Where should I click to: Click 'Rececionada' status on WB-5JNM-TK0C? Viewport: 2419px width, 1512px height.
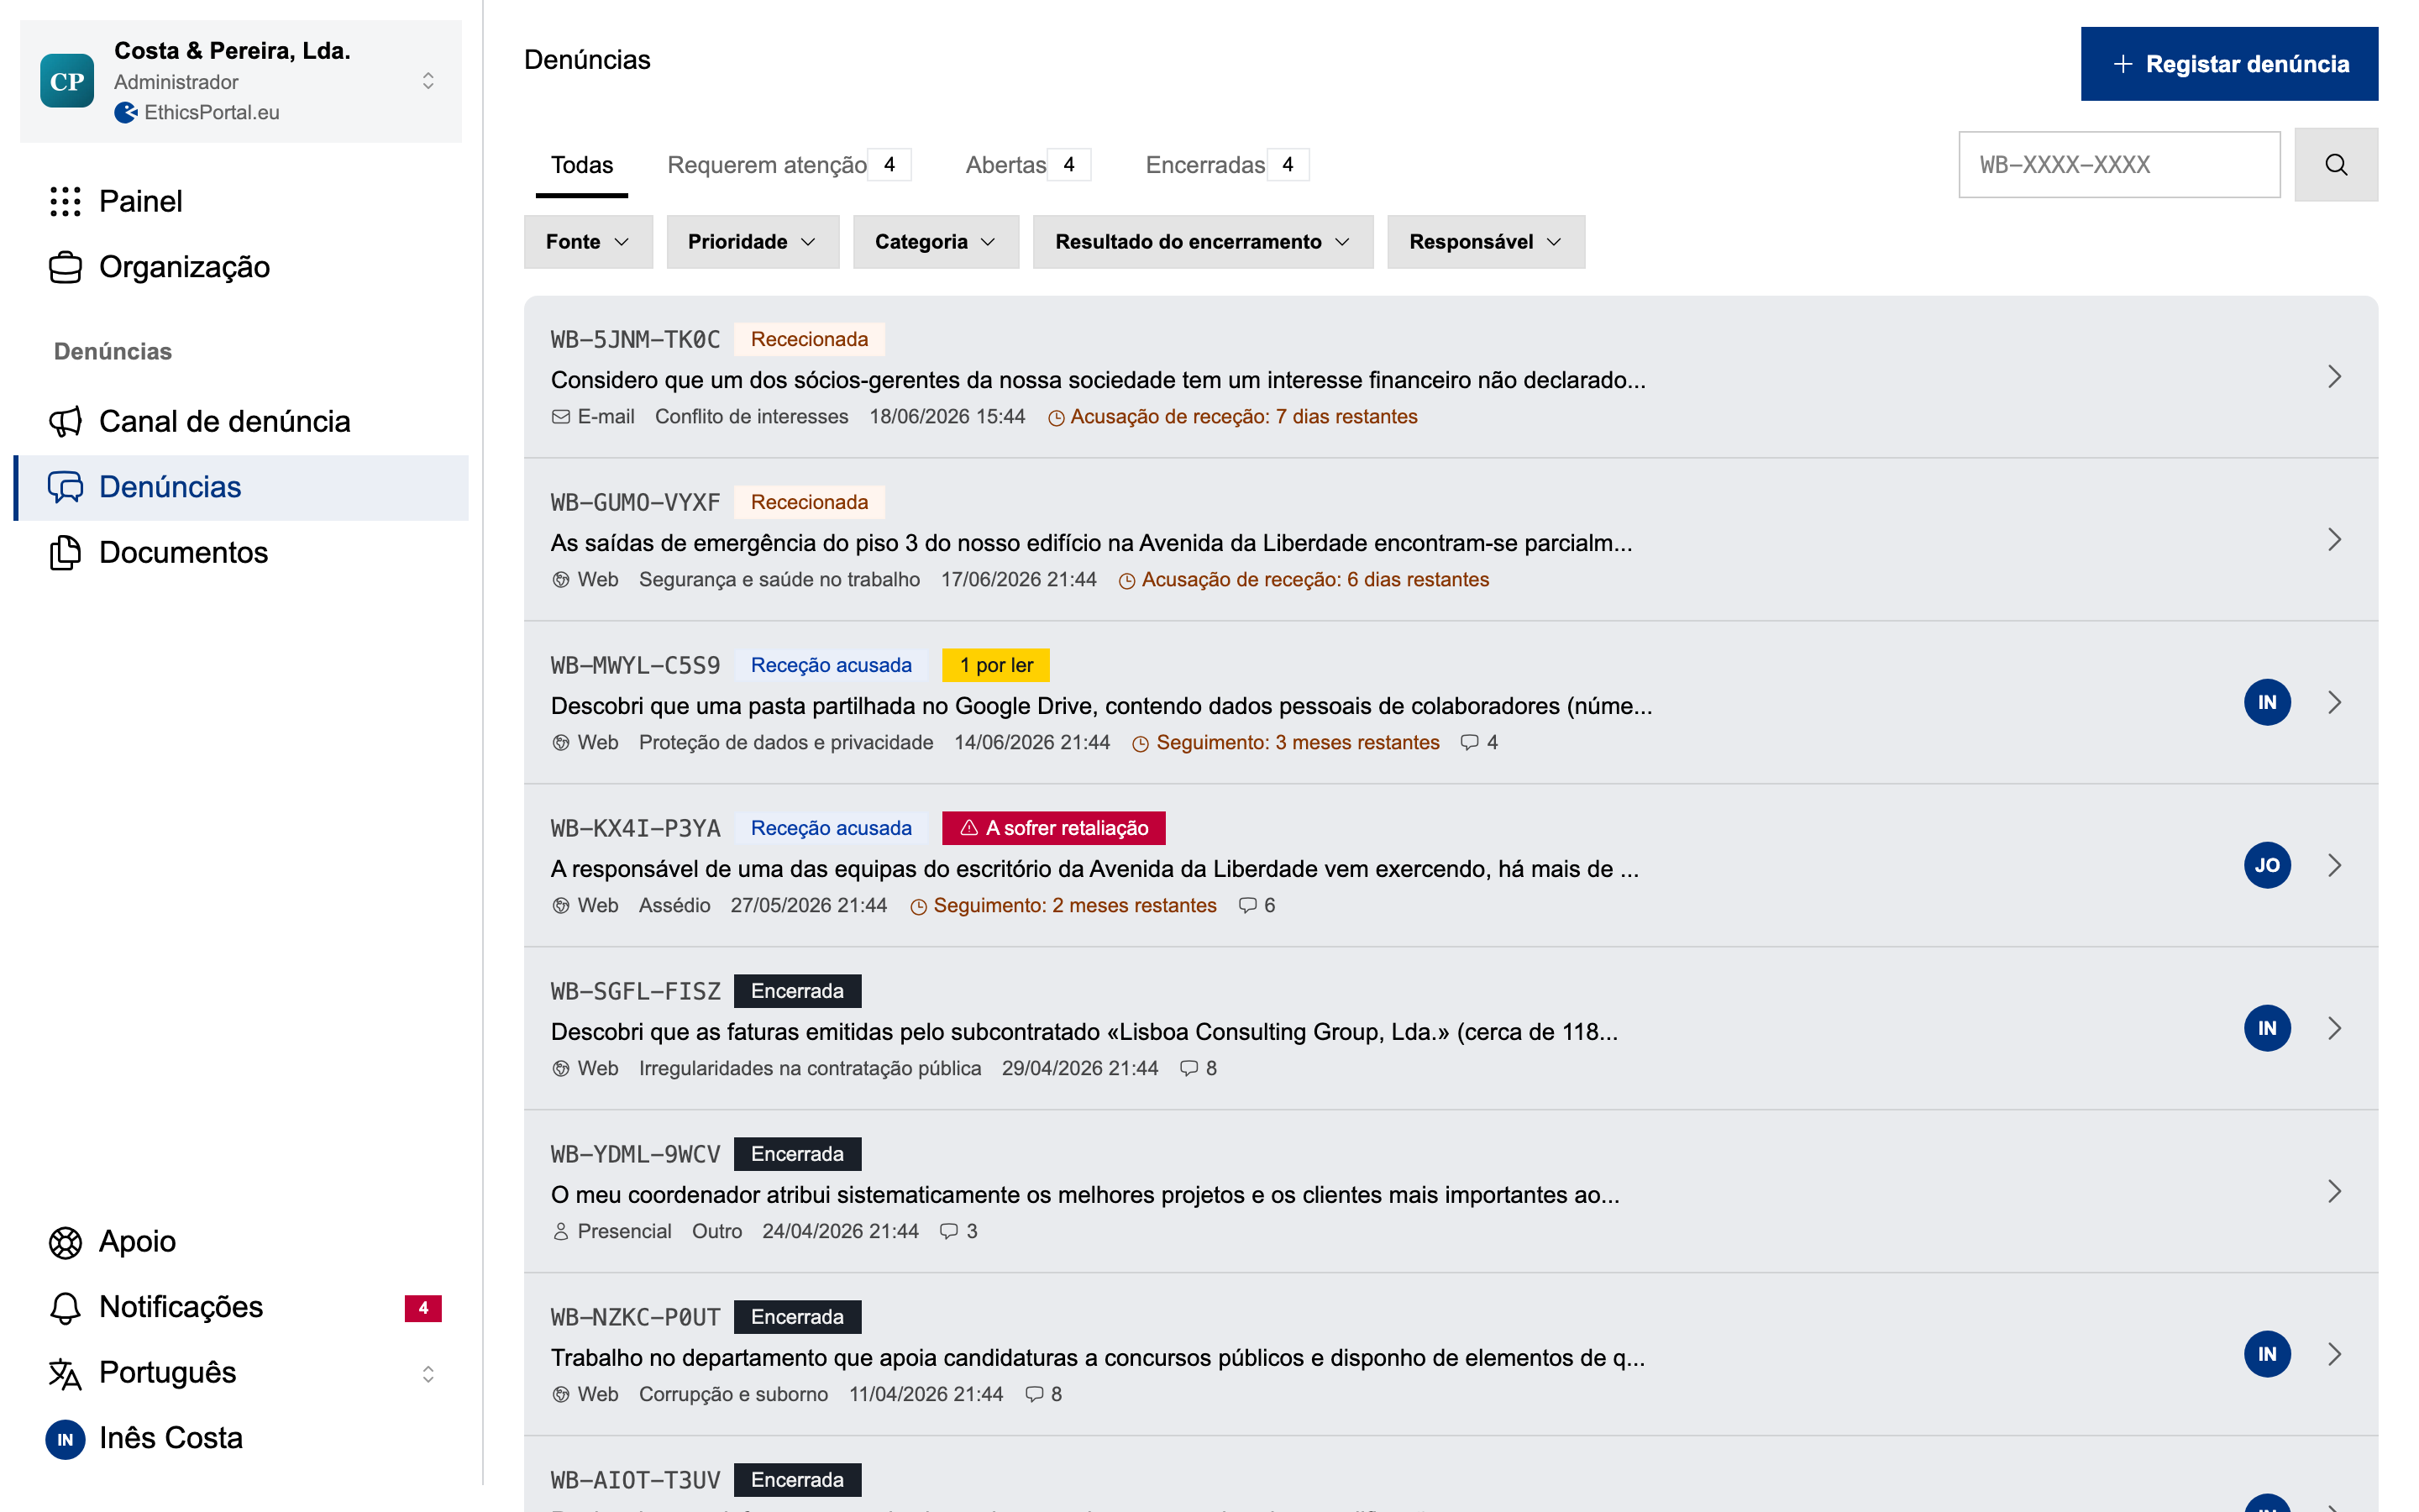[x=809, y=339]
